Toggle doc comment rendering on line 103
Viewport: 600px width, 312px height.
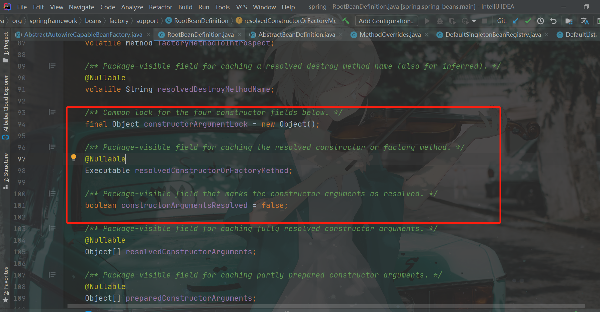52,228
